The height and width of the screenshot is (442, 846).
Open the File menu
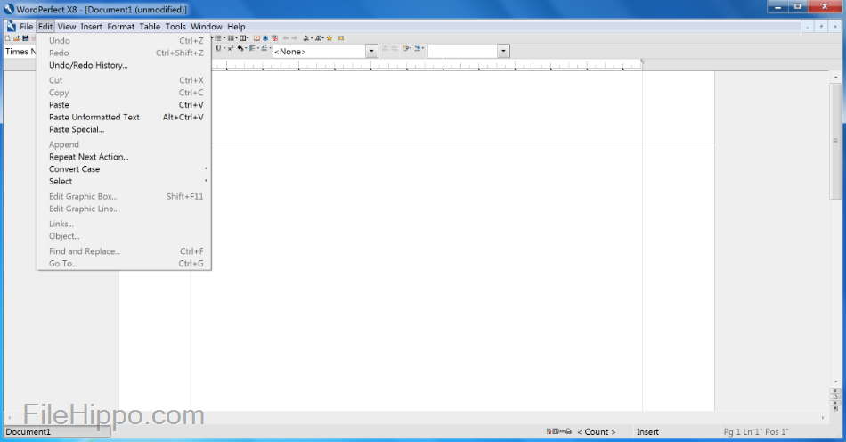coord(27,26)
